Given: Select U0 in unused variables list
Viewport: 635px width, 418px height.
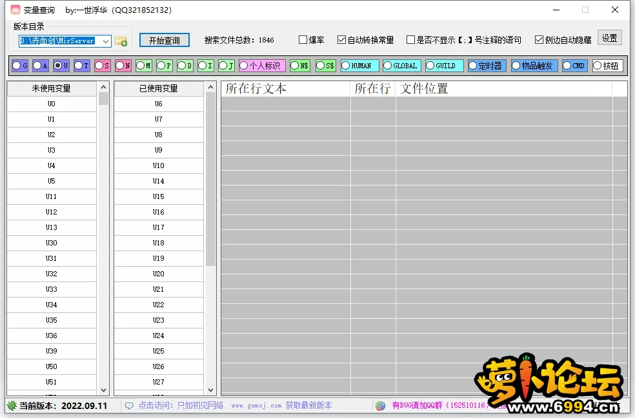Looking at the screenshot, I should (52, 104).
